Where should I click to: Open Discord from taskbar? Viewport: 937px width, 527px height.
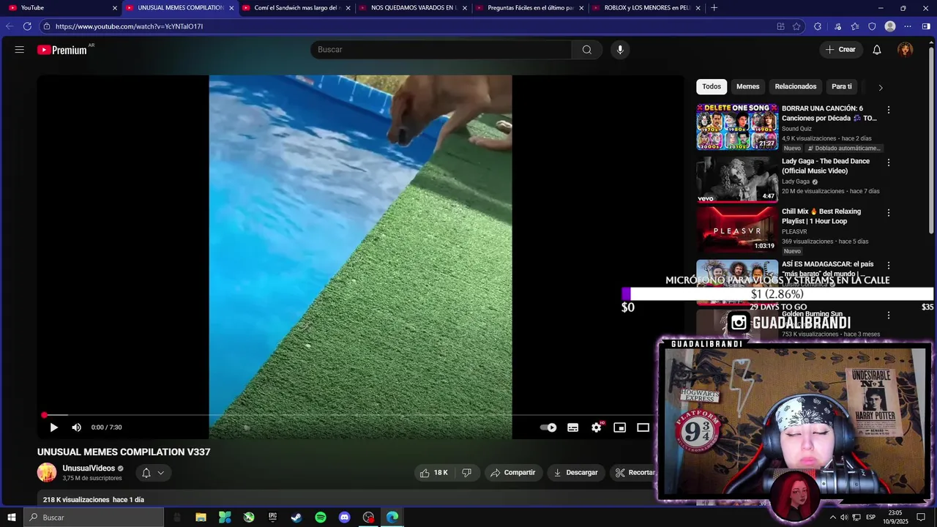[345, 517]
